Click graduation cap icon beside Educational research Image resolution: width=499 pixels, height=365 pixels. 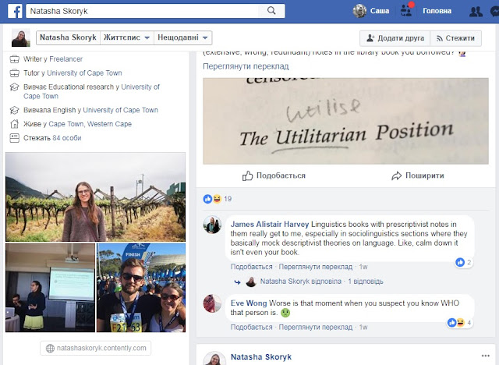(x=14, y=87)
